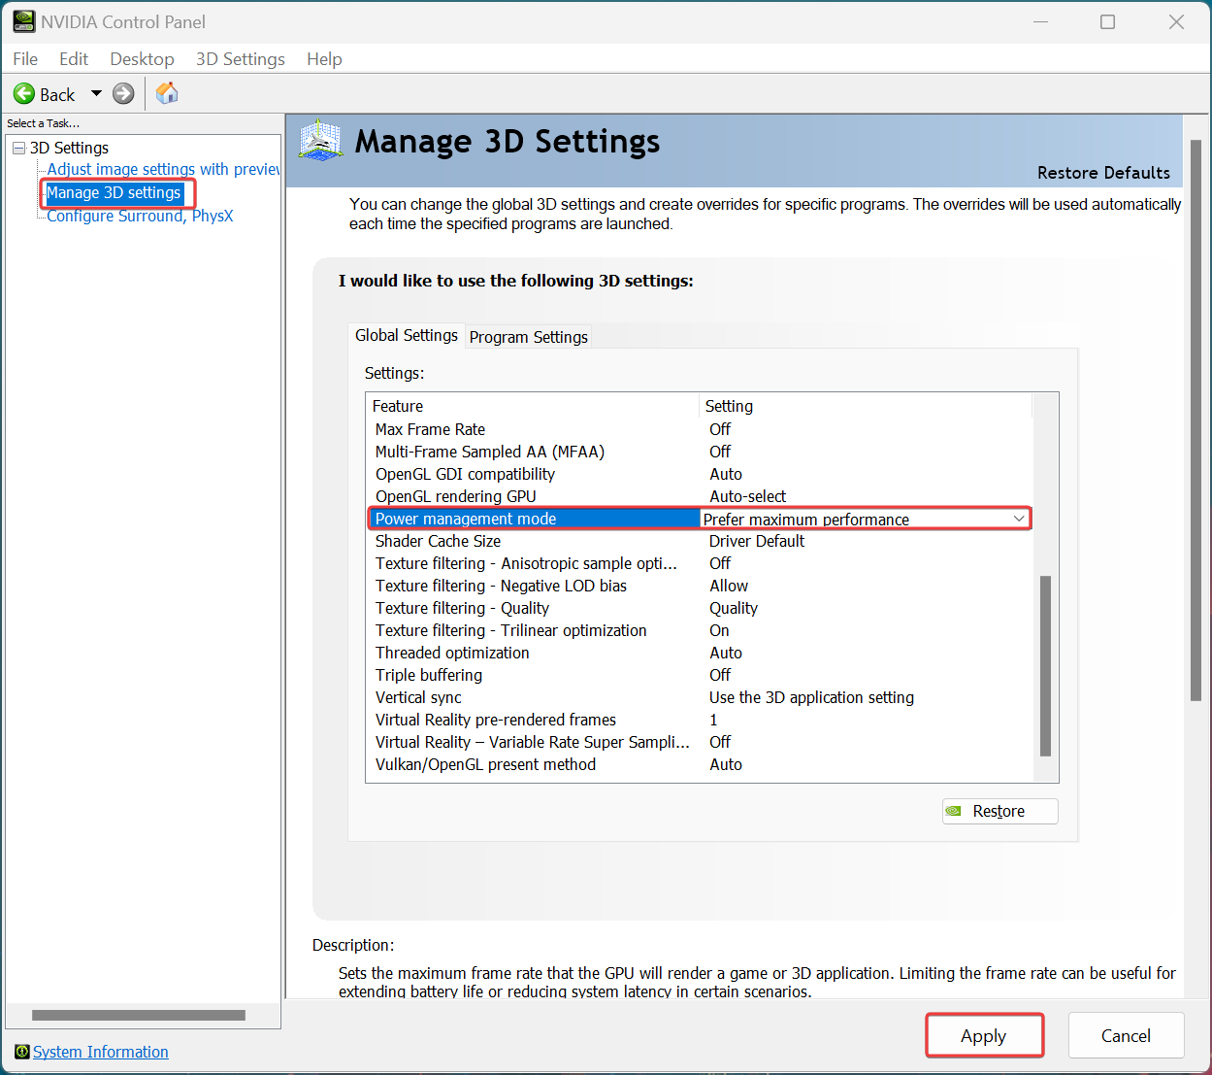Image resolution: width=1212 pixels, height=1075 pixels.
Task: Click the NVIDIA logo in title bar
Action: coord(23,21)
